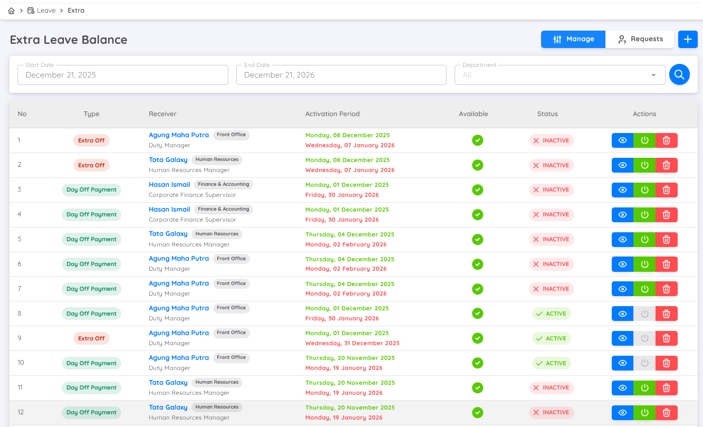View details of row 1 with eye icon
Image resolution: width=703 pixels, height=427 pixels.
click(x=622, y=140)
